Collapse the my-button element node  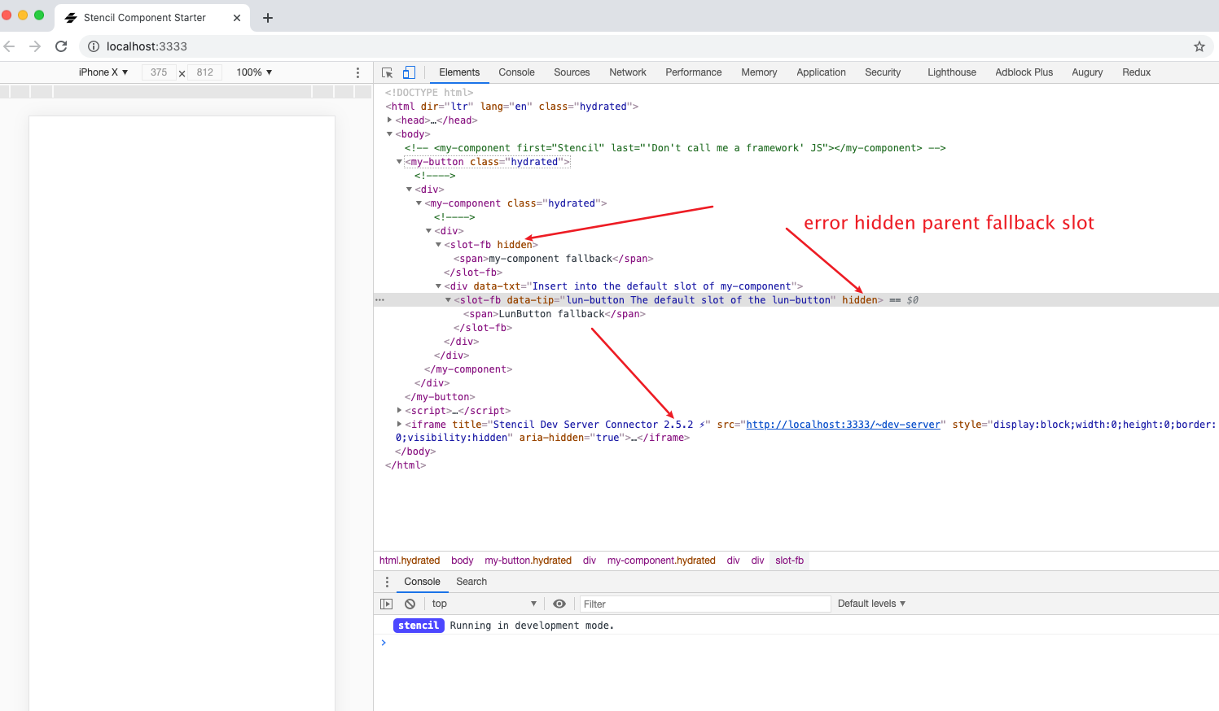click(399, 161)
